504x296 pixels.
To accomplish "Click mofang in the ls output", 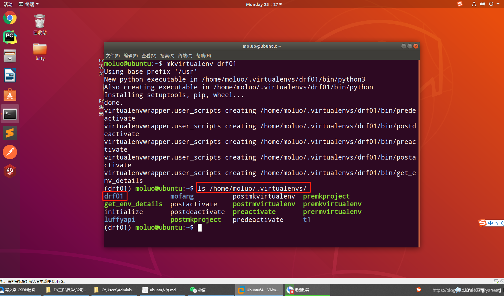I will tap(182, 196).
